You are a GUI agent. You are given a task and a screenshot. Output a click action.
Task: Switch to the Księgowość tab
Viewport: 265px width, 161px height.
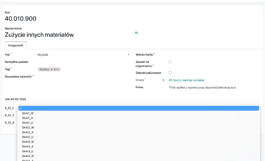[16, 45]
